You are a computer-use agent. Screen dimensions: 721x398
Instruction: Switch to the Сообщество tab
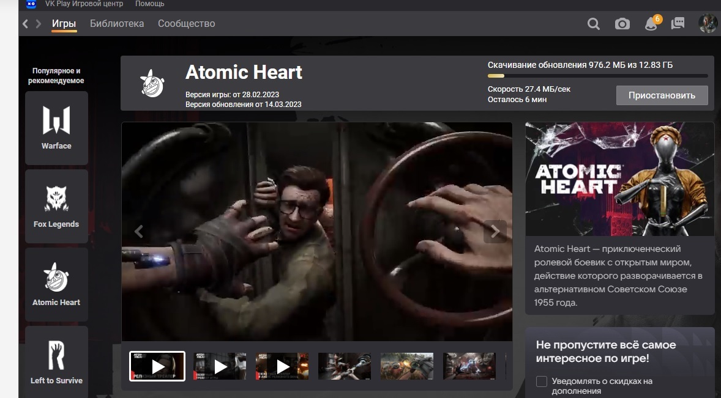186,23
